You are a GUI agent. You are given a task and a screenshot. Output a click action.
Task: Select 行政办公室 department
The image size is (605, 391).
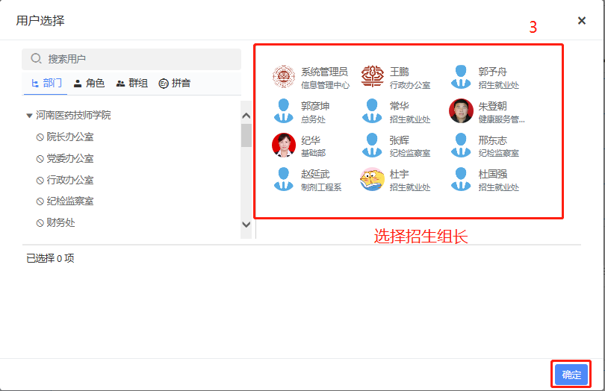[70, 180]
